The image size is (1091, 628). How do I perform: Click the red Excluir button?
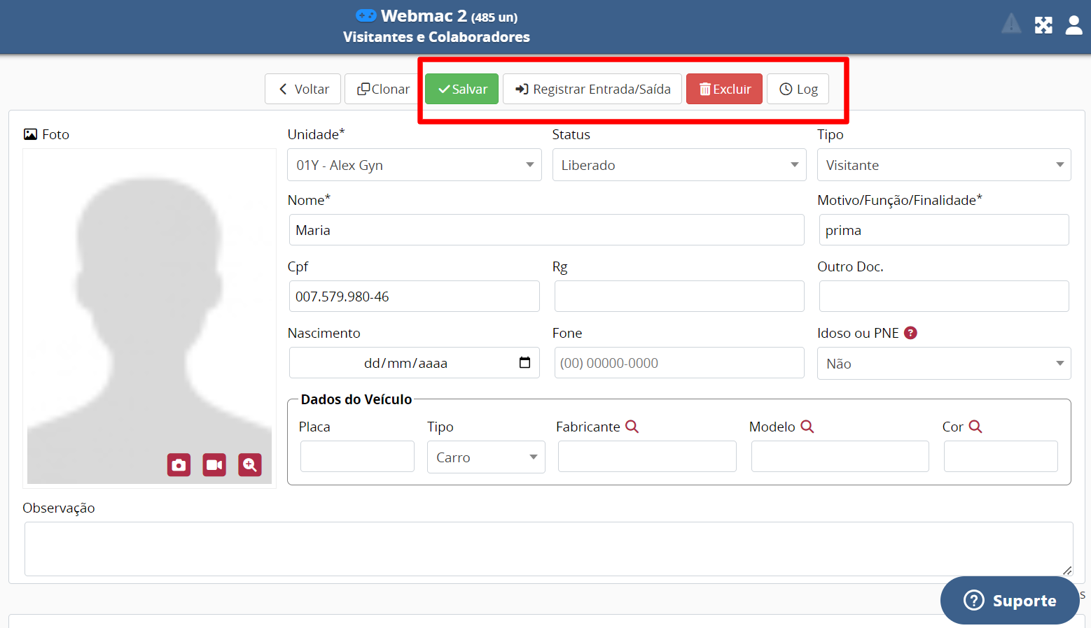click(x=724, y=89)
